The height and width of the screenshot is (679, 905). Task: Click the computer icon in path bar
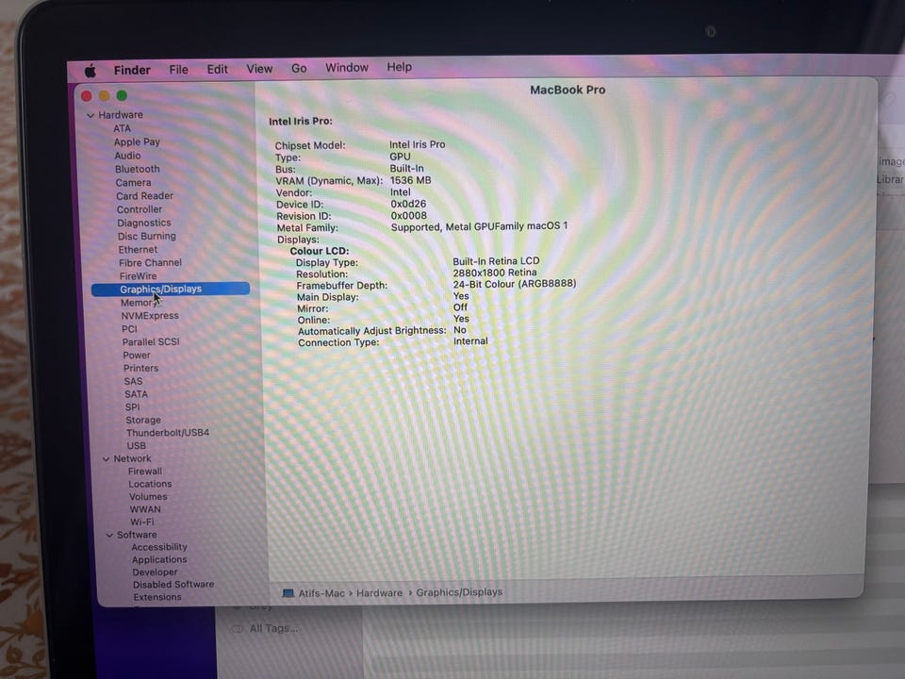pyautogui.click(x=288, y=593)
